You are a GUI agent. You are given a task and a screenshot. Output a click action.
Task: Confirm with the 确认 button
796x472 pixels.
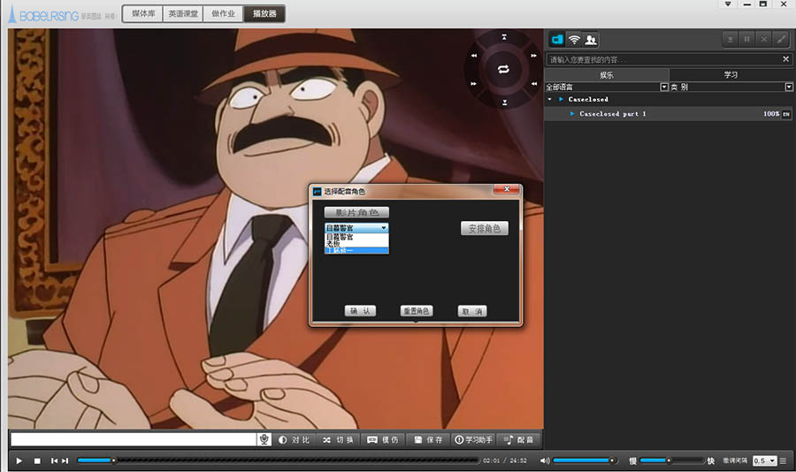click(361, 311)
